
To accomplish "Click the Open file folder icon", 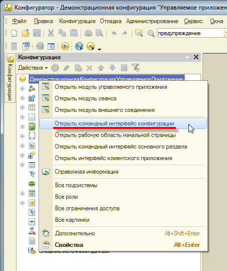I will (x=26, y=33).
